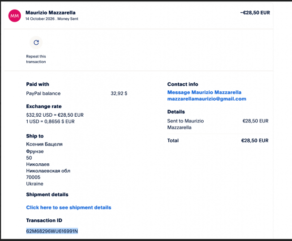The image size is (292, 241).
Task: Click the Paid with heading
Action: pos(38,84)
